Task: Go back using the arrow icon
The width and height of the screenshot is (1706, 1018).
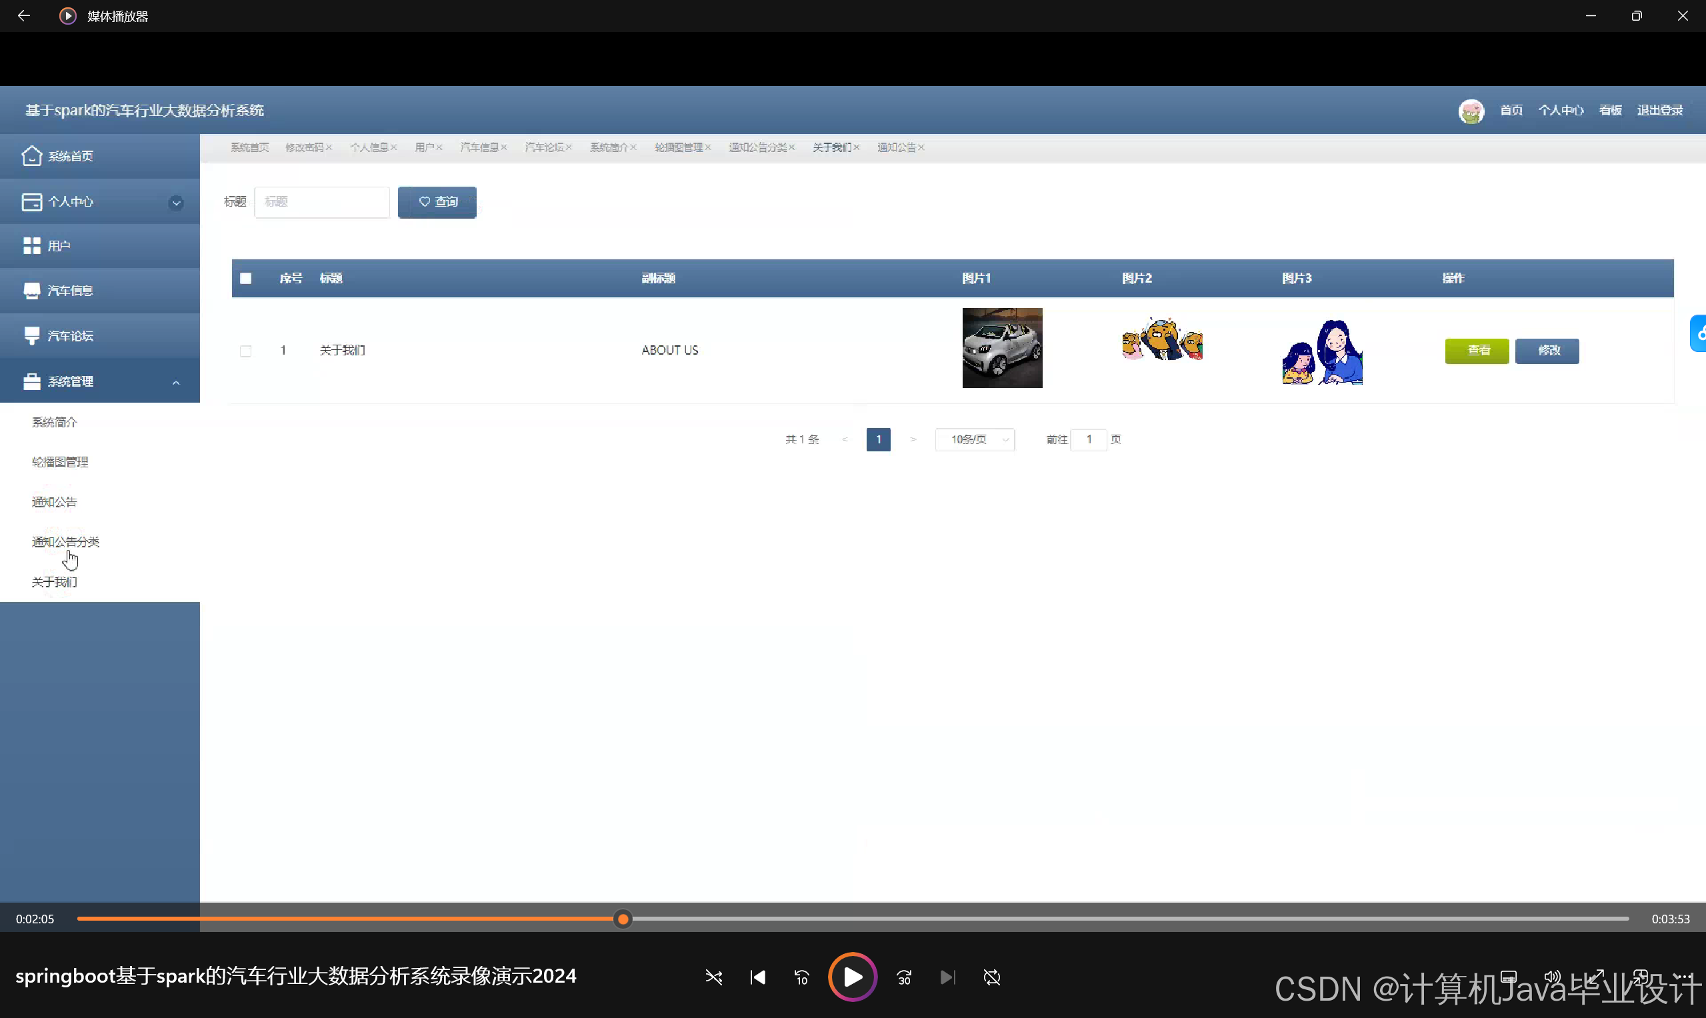Action: 23,16
